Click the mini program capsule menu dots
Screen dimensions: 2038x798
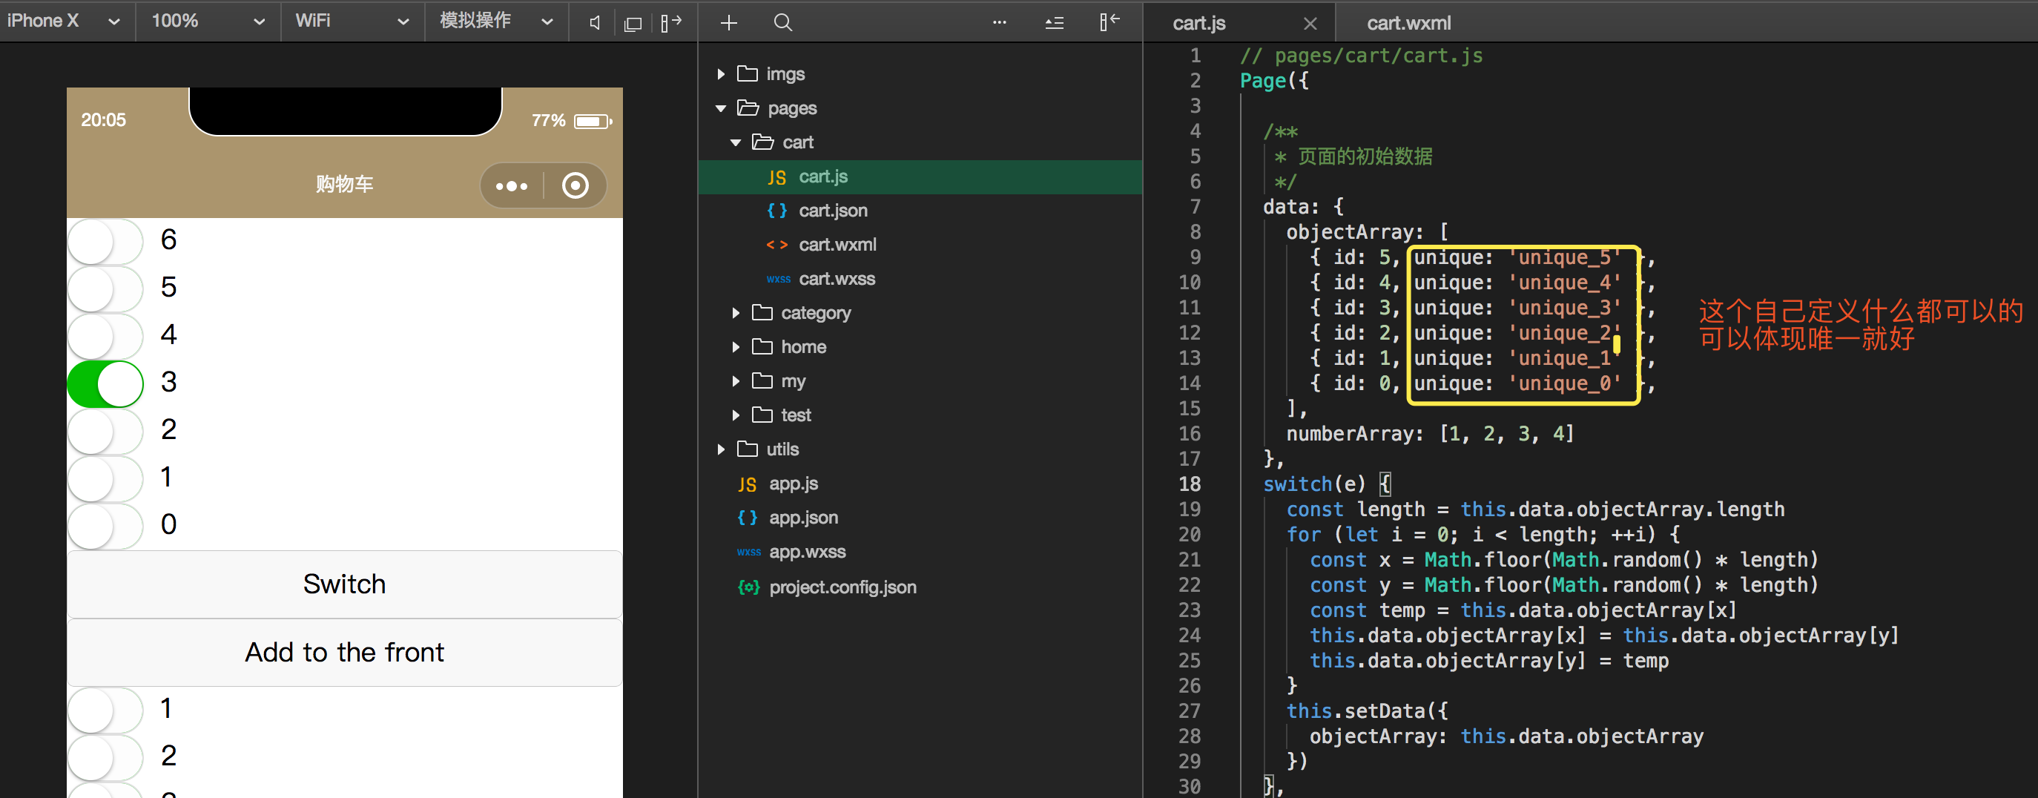(x=511, y=186)
